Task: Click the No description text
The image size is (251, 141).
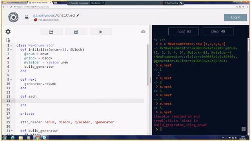Action: (48, 20)
